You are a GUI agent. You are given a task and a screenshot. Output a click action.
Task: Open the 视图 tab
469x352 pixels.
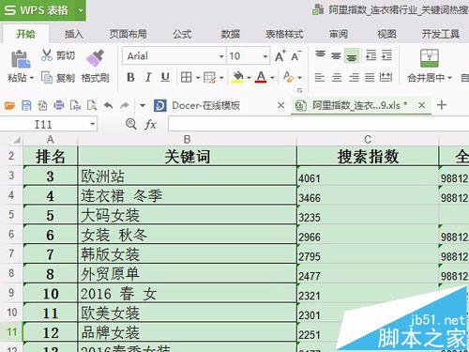point(386,34)
